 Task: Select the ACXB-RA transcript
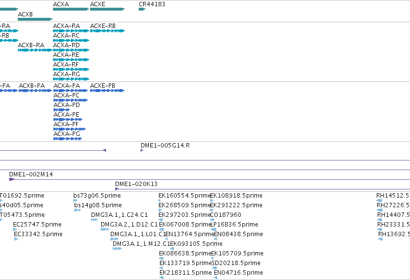point(35,50)
